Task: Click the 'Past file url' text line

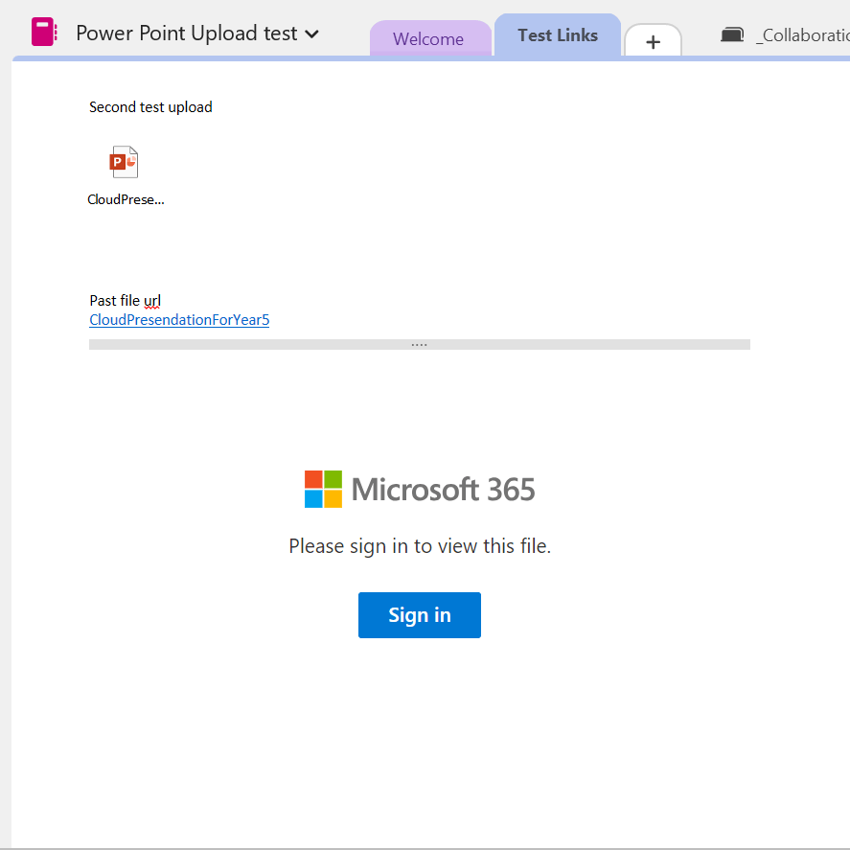Action: [x=126, y=300]
